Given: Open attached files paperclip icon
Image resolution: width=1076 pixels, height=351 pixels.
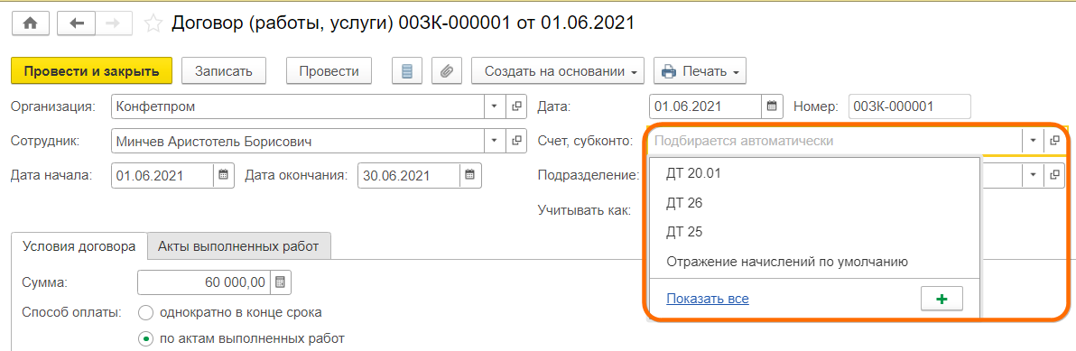Looking at the screenshot, I should [x=447, y=71].
